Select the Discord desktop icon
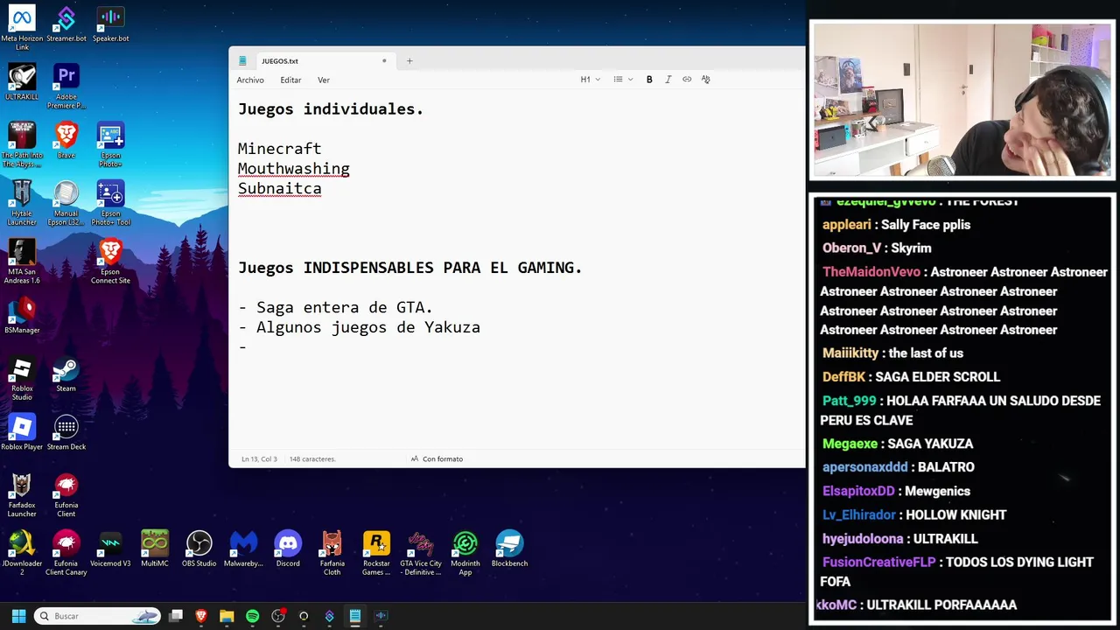Screen dimensions: 1120x630 tap(288, 549)
